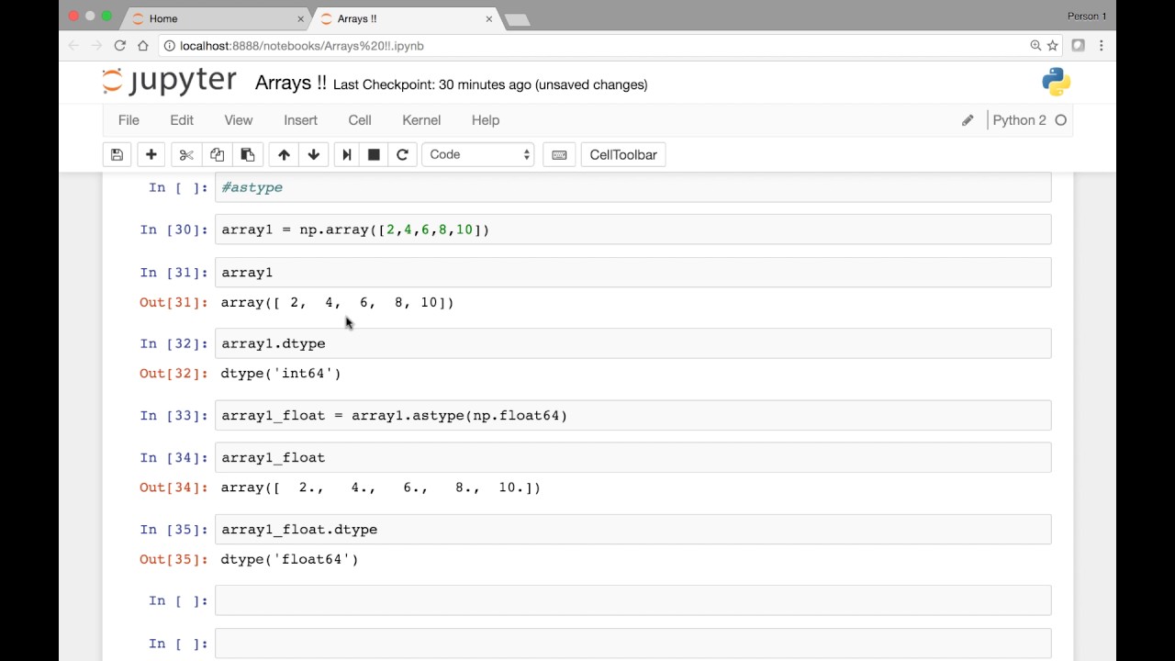The width and height of the screenshot is (1175, 661).
Task: Click the first empty cell below Out[35]
Action: point(632,600)
